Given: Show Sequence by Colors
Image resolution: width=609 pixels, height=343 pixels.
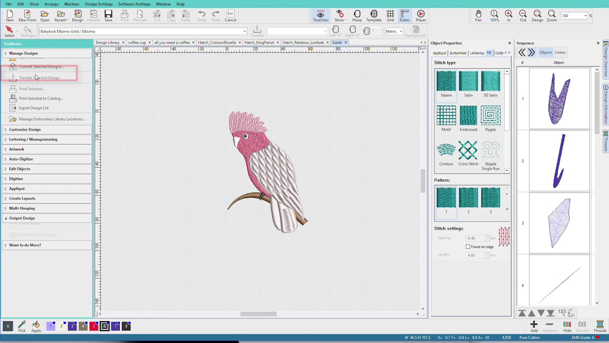Looking at the screenshot, I should [x=560, y=52].
